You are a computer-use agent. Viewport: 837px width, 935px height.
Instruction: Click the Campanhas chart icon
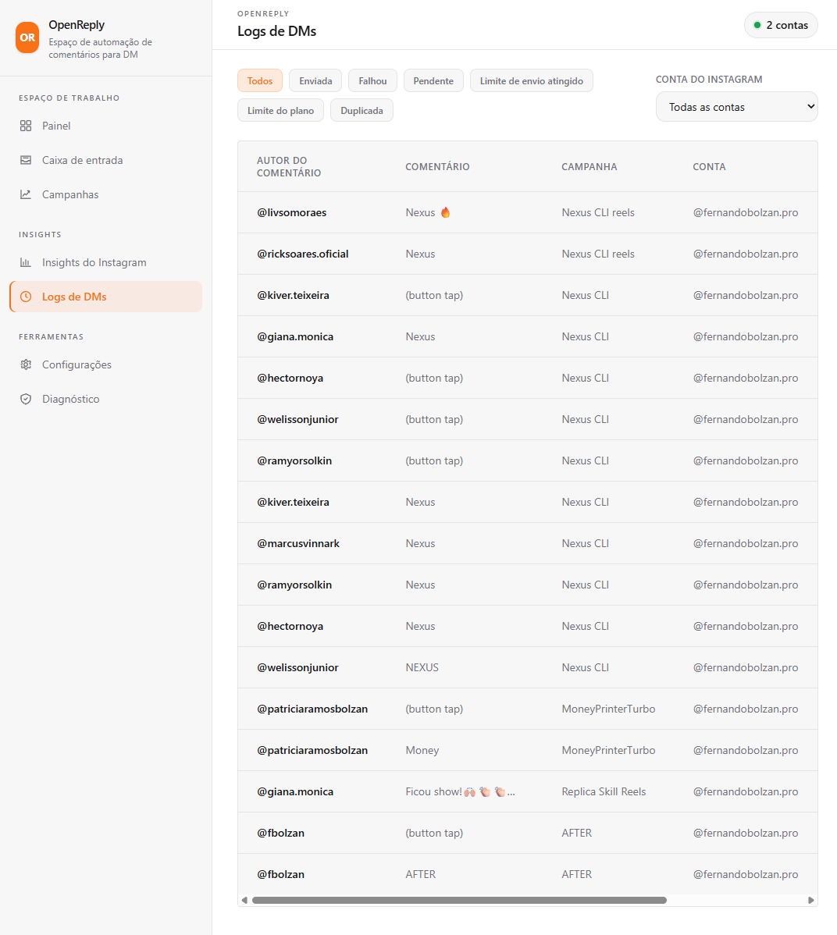pos(26,194)
